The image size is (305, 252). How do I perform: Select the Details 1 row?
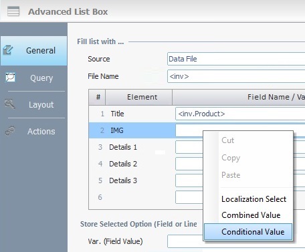[x=132, y=147]
